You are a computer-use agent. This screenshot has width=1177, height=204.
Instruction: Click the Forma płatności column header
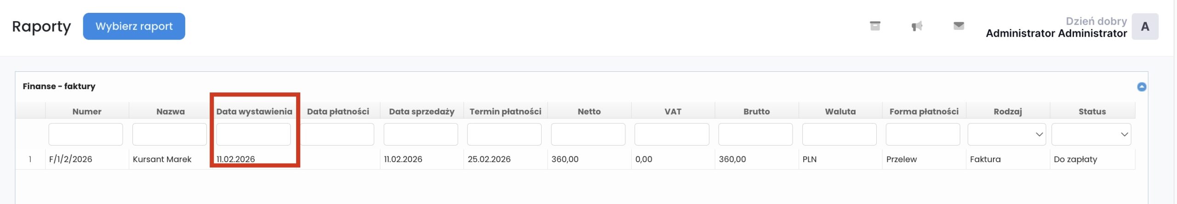pos(924,112)
